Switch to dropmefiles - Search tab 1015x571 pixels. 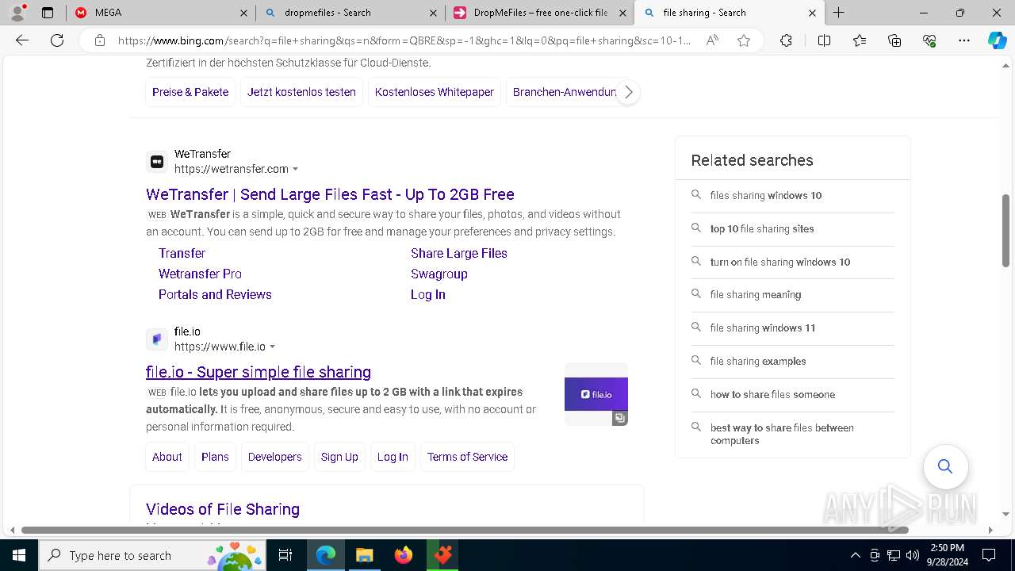point(349,13)
